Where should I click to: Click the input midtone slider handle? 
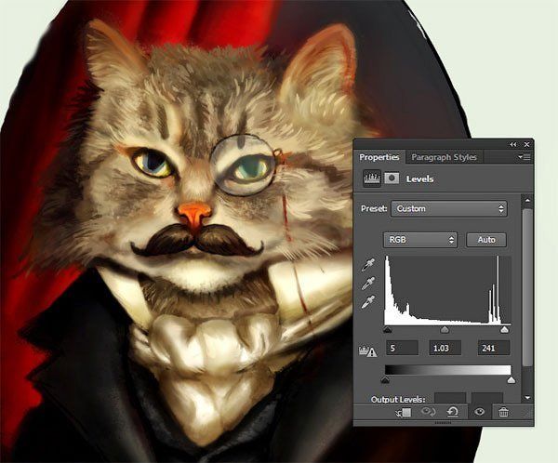[x=445, y=330]
